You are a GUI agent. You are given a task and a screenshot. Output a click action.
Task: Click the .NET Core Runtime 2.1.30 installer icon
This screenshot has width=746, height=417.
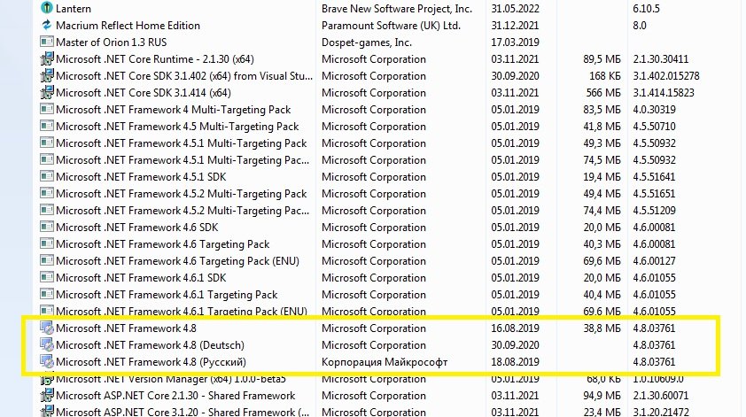pos(47,59)
